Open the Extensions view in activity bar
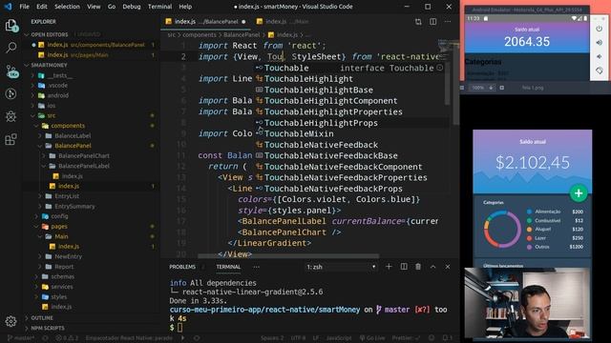This screenshot has height=343, width=611. coord(11,139)
